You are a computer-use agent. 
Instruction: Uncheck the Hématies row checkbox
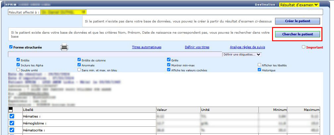[12, 117]
